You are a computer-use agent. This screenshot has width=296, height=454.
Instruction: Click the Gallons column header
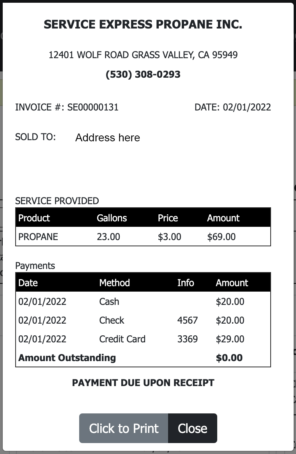tap(112, 218)
